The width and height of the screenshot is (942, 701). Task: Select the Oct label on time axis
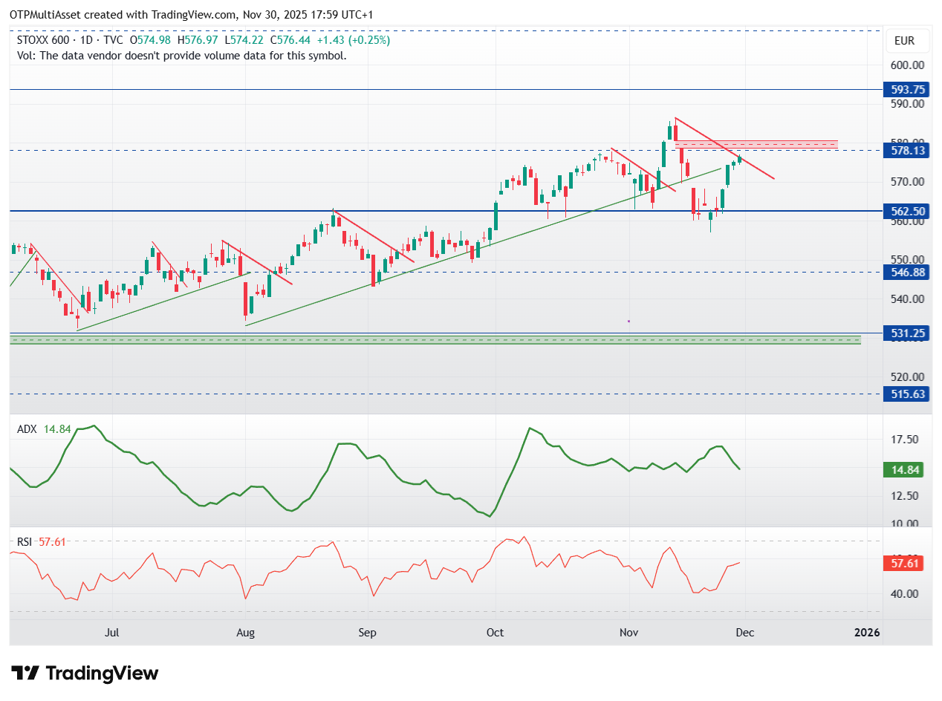pyautogui.click(x=495, y=633)
